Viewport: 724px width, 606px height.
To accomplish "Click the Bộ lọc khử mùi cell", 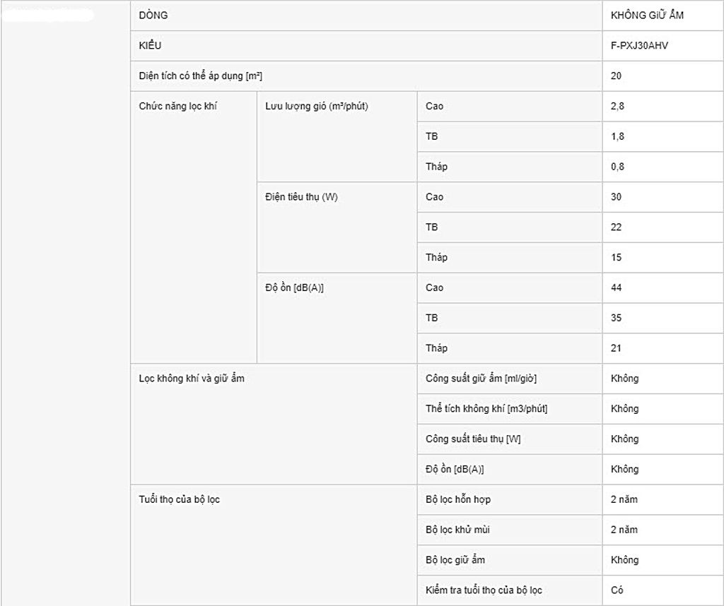I will [x=510, y=530].
